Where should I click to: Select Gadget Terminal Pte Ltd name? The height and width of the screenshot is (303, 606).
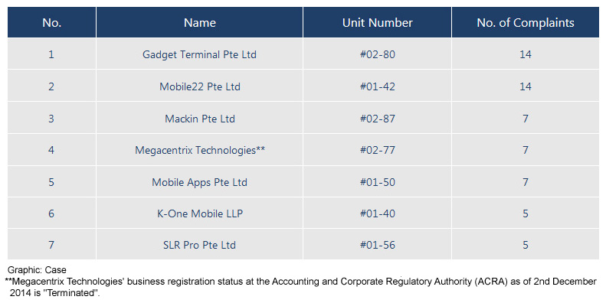pyautogui.click(x=199, y=54)
